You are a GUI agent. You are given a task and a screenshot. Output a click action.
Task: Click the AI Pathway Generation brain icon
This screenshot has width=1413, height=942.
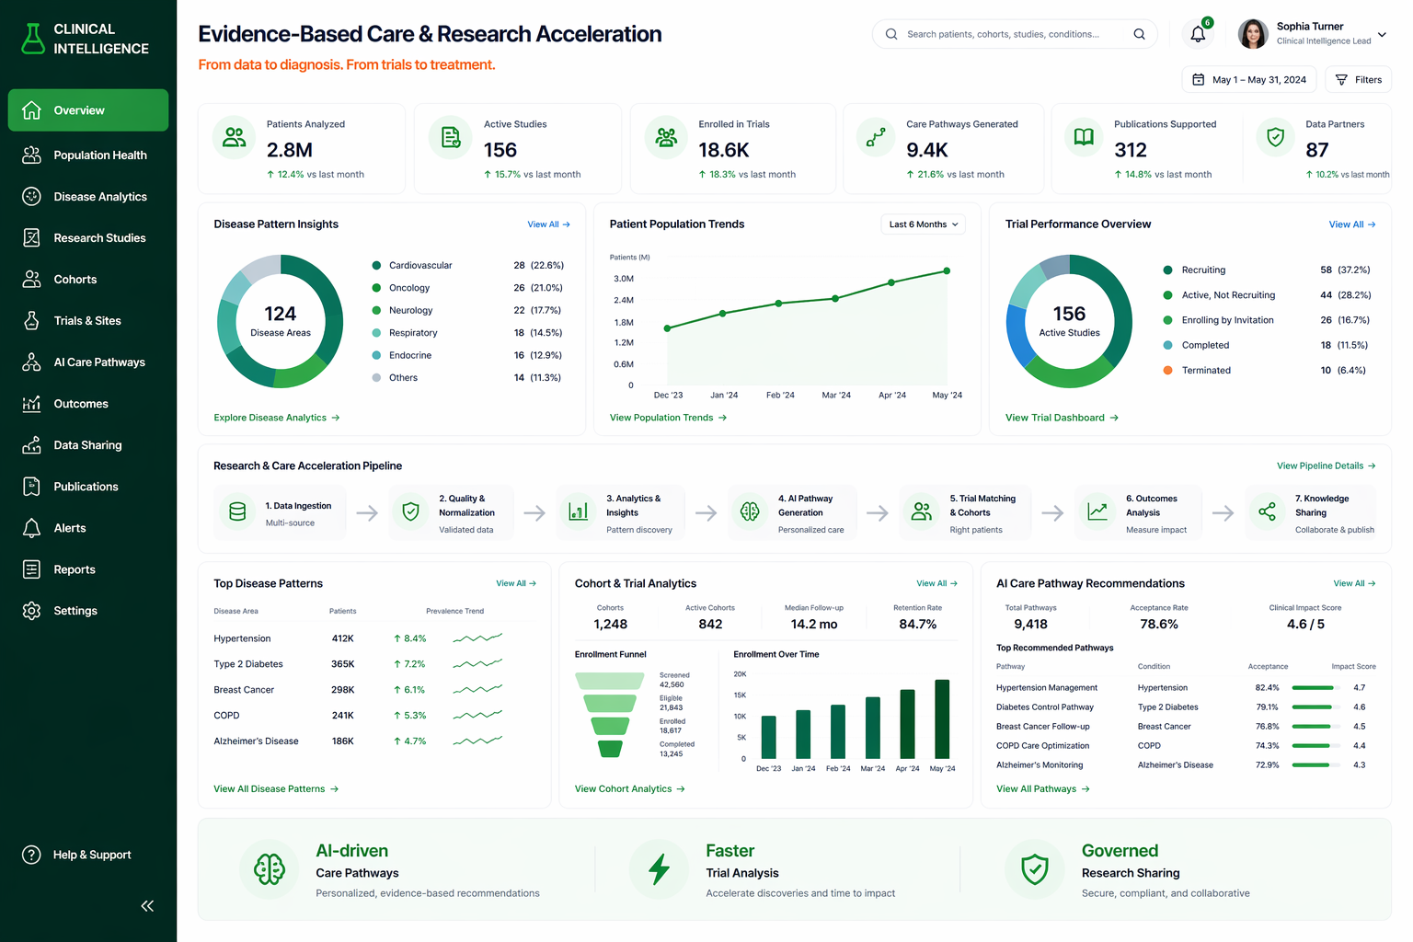(x=750, y=512)
